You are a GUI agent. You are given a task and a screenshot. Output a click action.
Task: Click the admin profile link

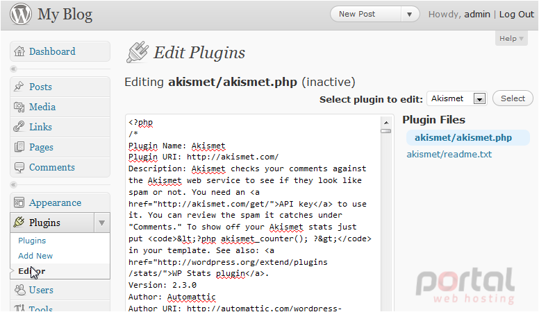(476, 14)
